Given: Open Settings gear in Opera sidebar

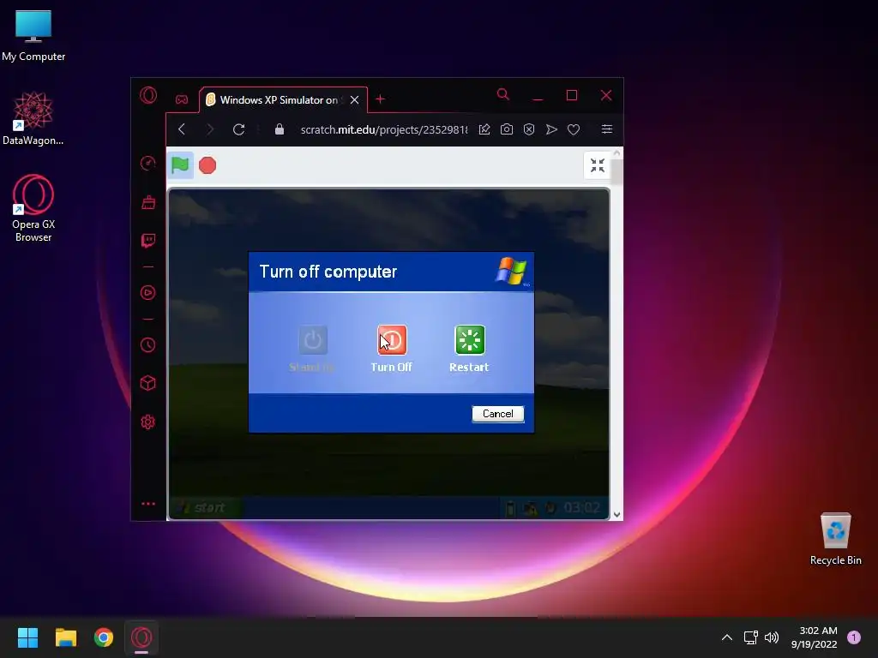Looking at the screenshot, I should pos(147,422).
